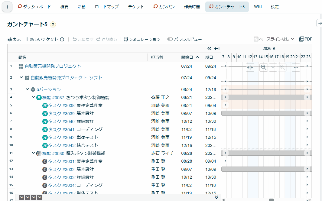This screenshot has height=201, width=322.
Task: Click double down chevron below the grid
Action: coord(216,197)
